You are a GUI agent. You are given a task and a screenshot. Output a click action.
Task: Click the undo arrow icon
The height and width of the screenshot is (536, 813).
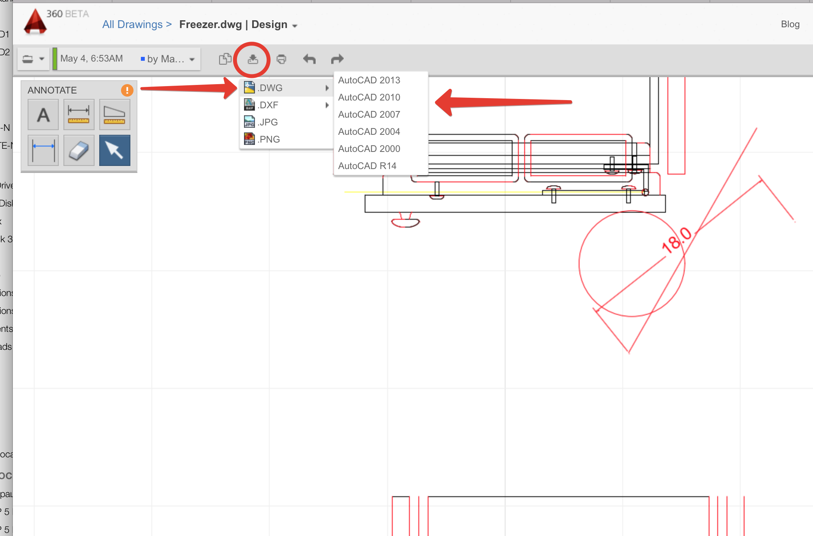(x=309, y=59)
